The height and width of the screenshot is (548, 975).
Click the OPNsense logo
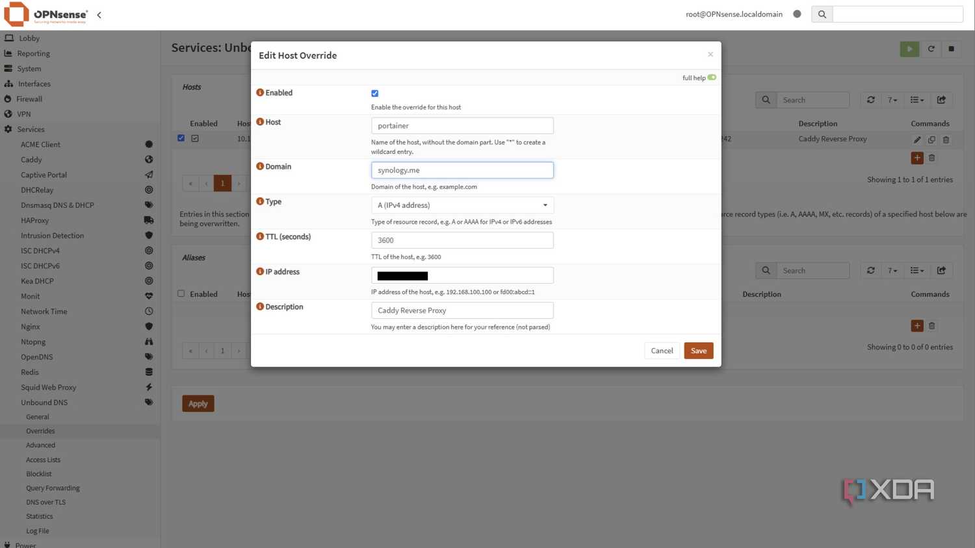click(x=45, y=14)
